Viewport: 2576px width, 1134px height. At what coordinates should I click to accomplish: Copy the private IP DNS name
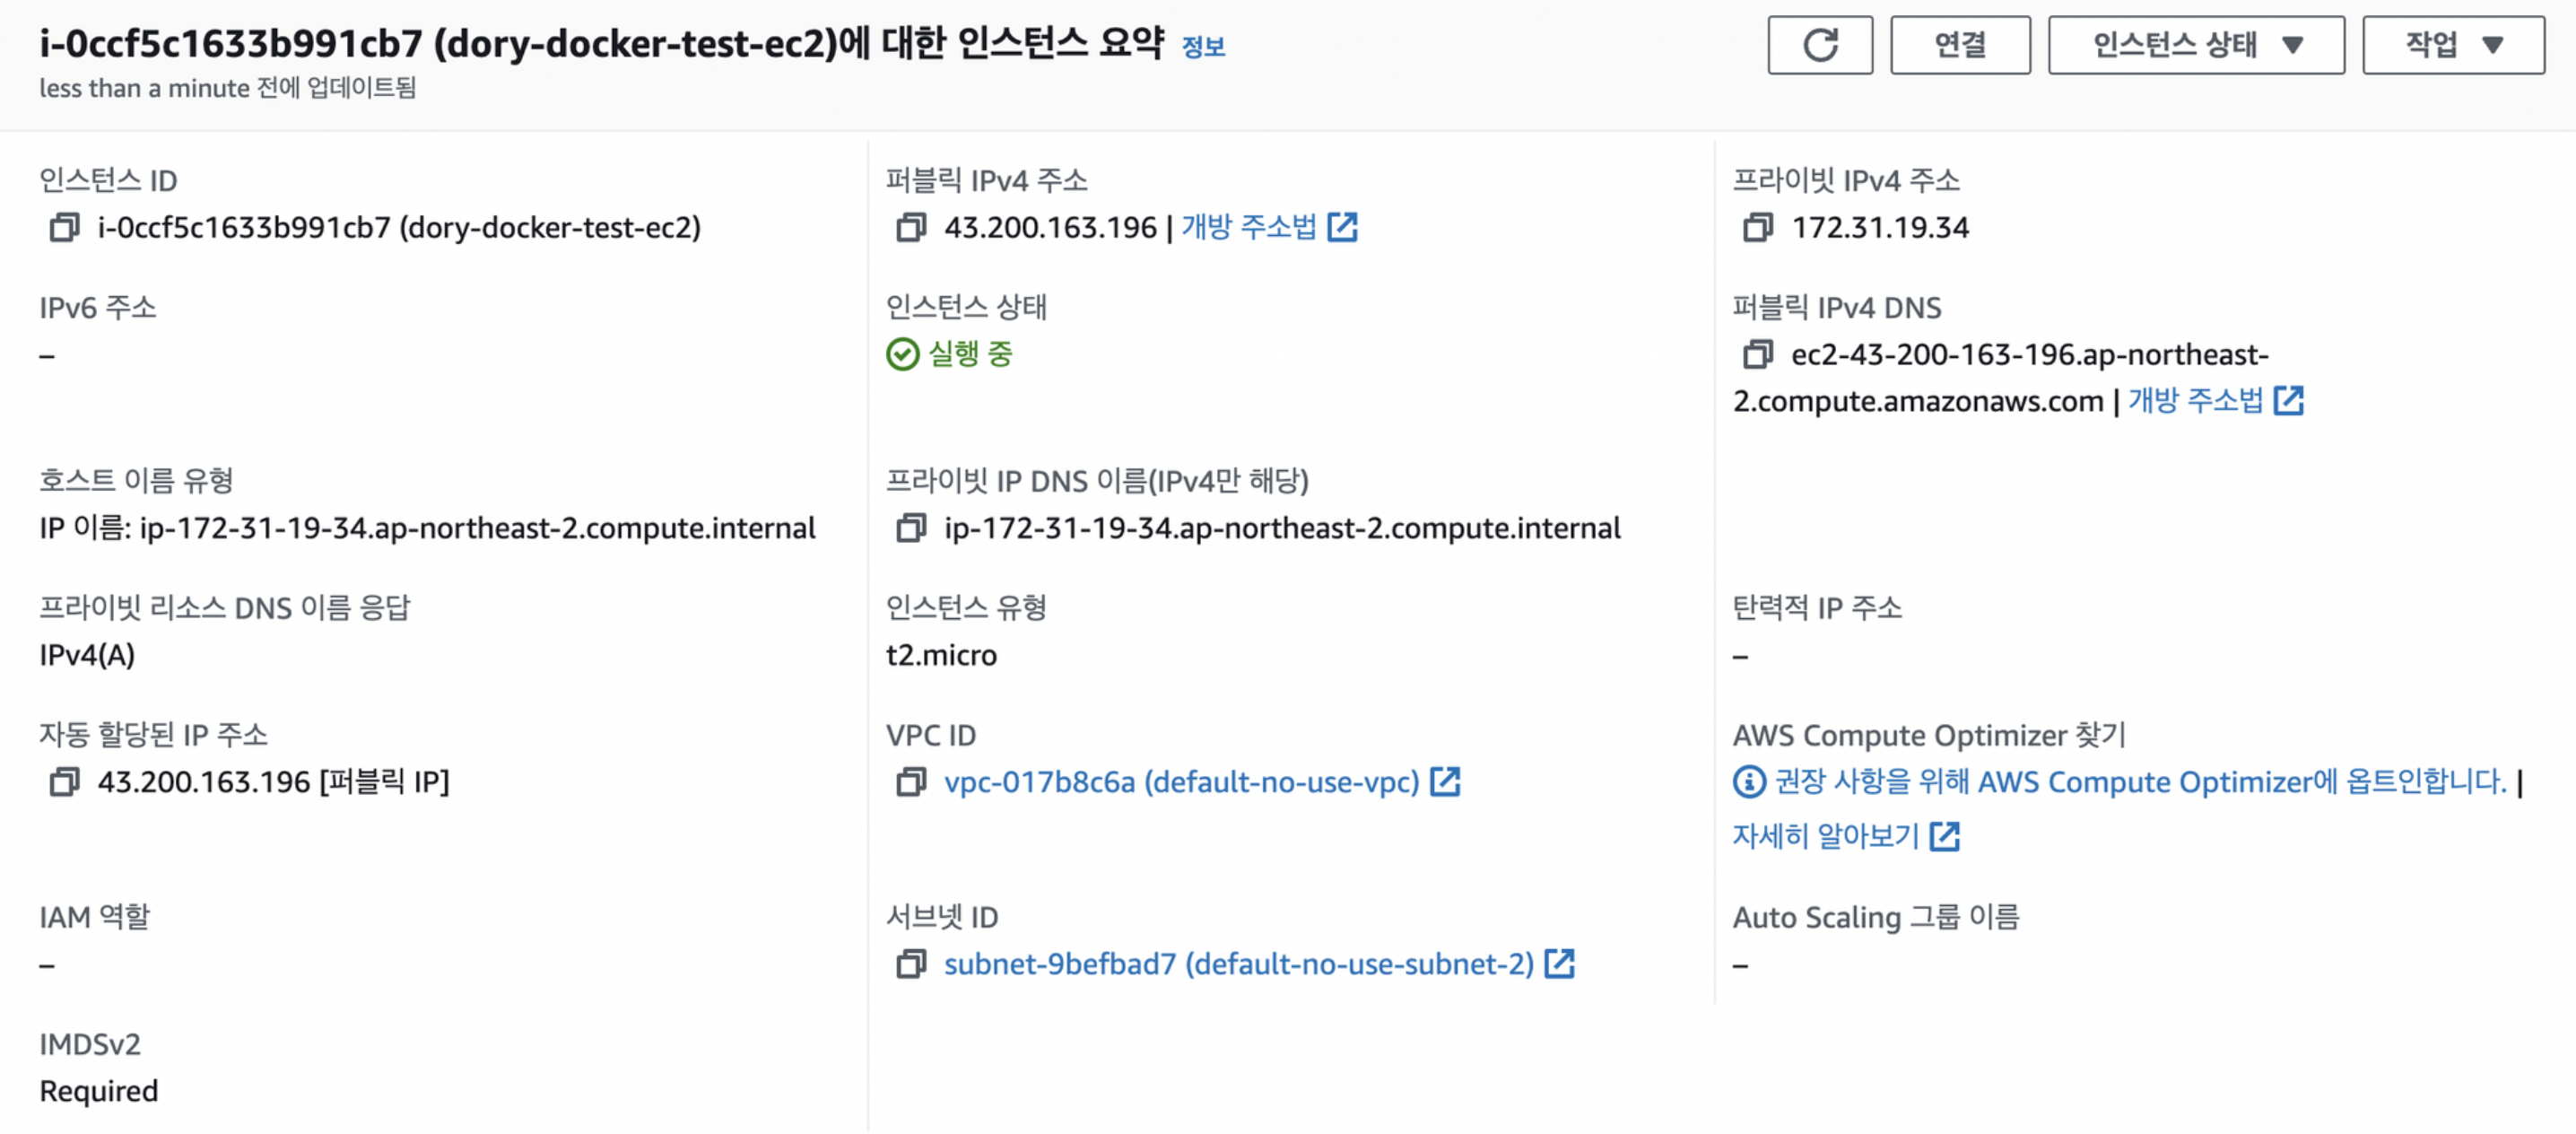pyautogui.click(x=911, y=528)
